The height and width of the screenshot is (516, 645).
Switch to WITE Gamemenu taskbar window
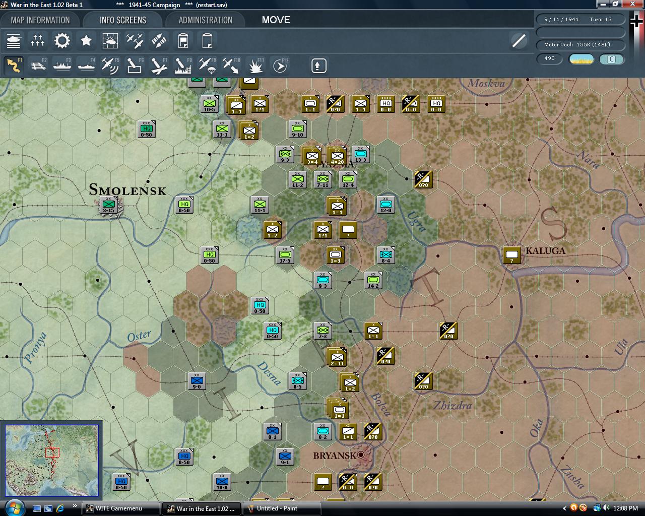[121, 508]
